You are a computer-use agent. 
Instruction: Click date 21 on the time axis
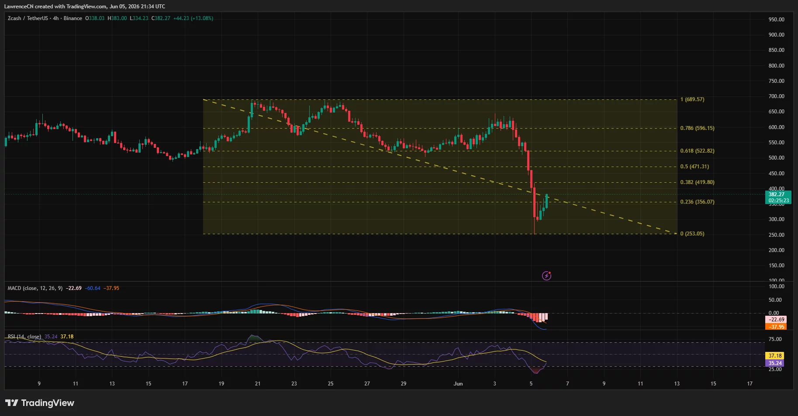258,384
